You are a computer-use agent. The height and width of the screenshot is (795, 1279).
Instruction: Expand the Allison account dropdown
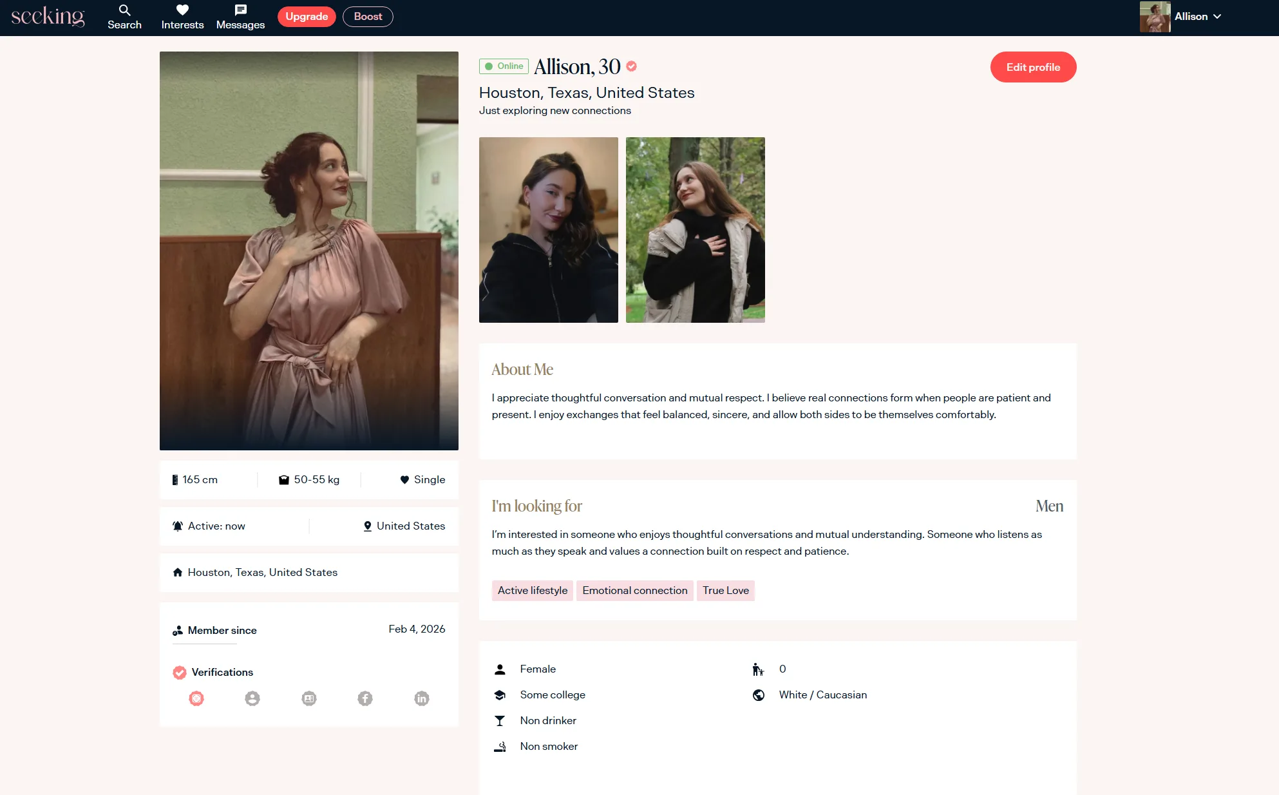(1217, 17)
